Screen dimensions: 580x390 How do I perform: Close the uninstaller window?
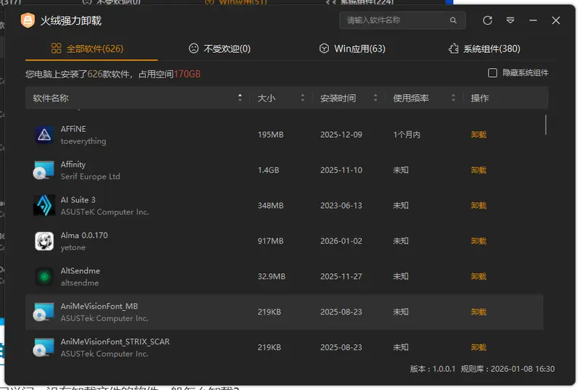click(x=556, y=20)
